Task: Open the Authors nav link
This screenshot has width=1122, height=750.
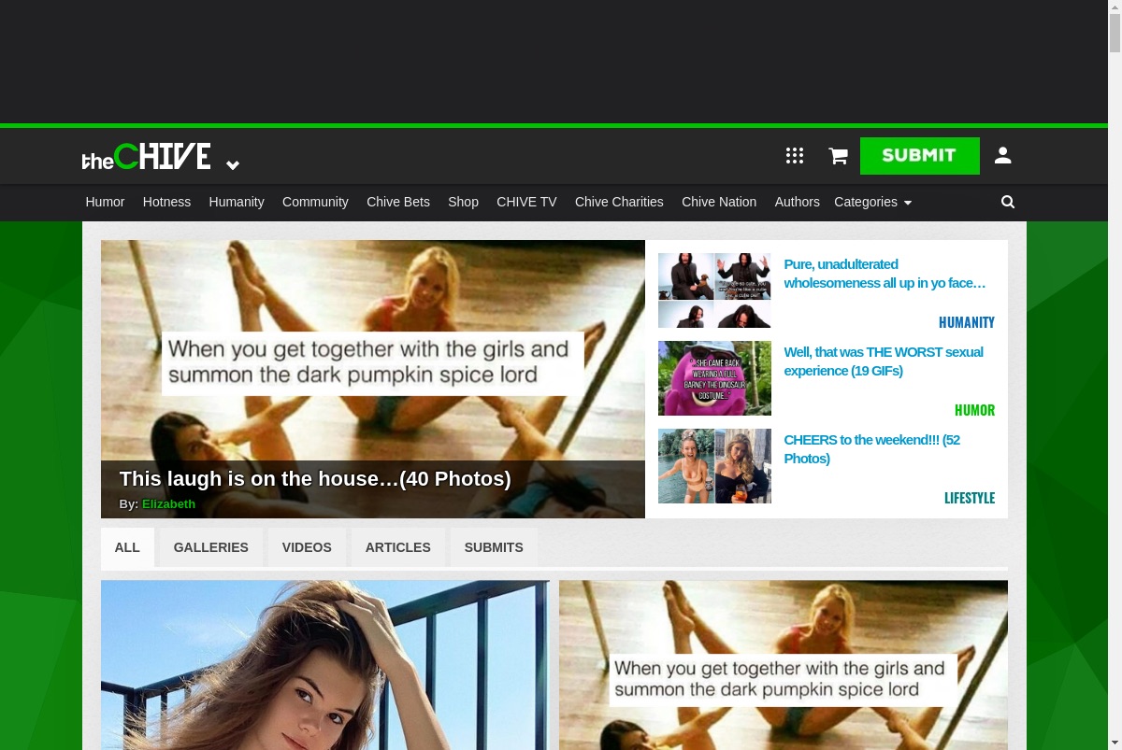Action: (797, 202)
